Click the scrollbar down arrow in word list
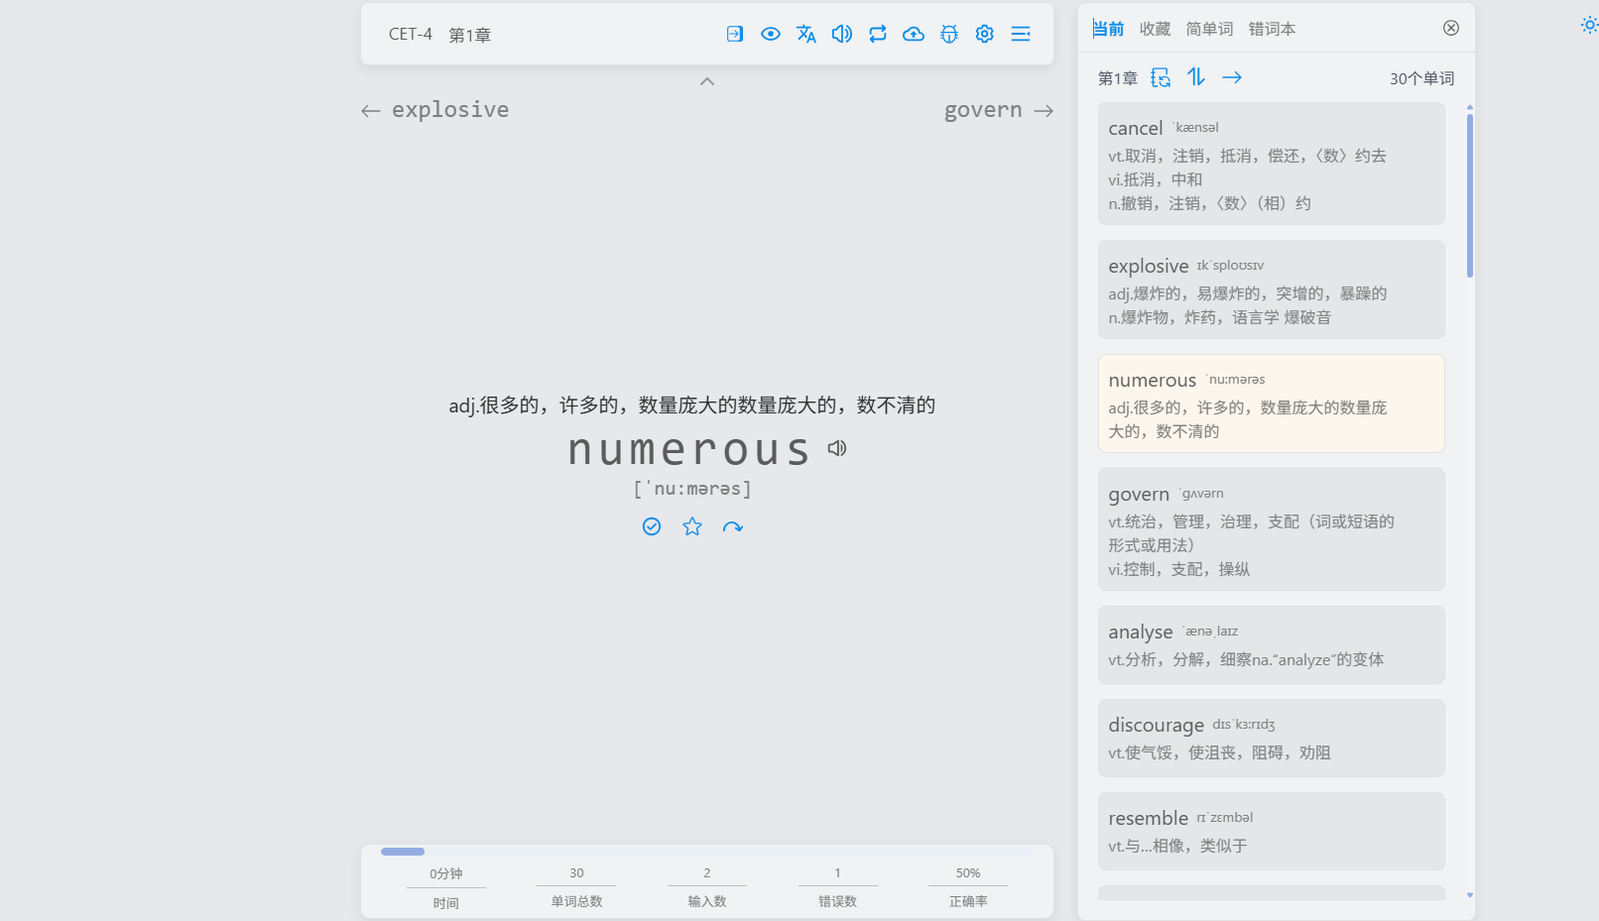1599x921 pixels. [x=1469, y=895]
